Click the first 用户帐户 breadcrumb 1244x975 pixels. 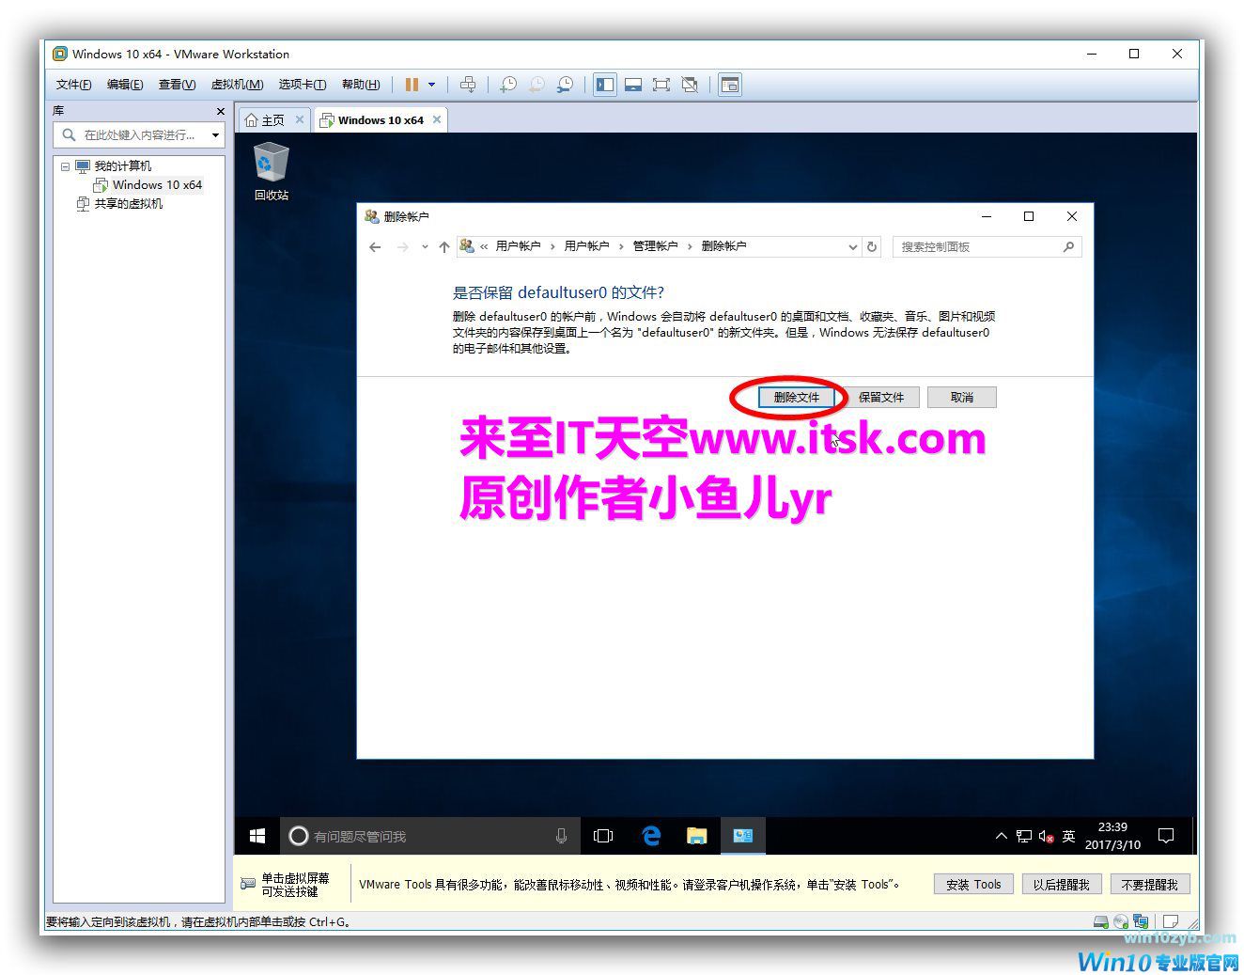click(518, 246)
